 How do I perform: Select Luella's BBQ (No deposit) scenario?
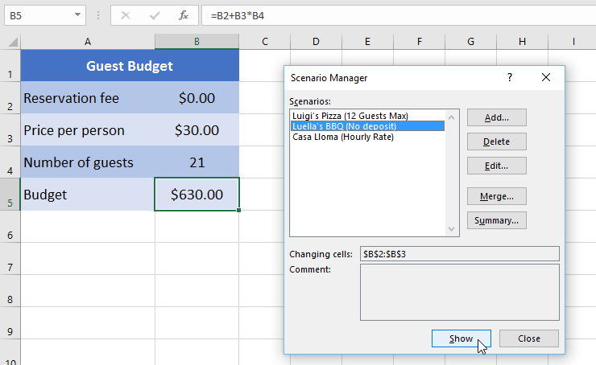tap(344, 126)
